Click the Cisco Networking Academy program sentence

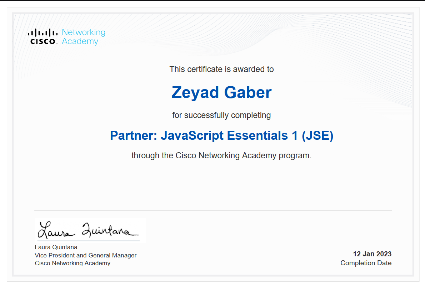coord(221,155)
